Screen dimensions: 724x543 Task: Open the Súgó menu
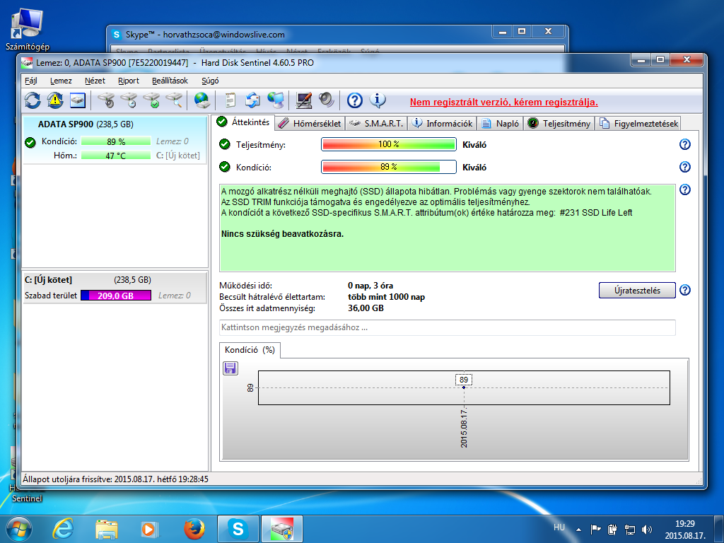pyautogui.click(x=210, y=81)
